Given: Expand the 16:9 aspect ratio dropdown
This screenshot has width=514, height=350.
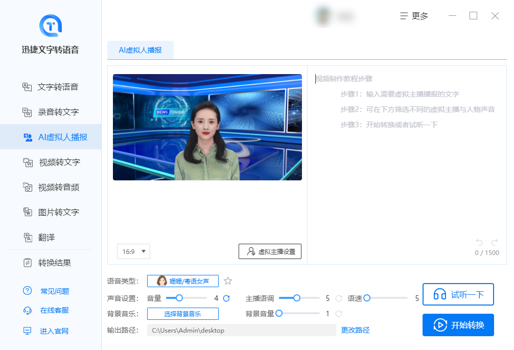Looking at the screenshot, I should pyautogui.click(x=133, y=251).
